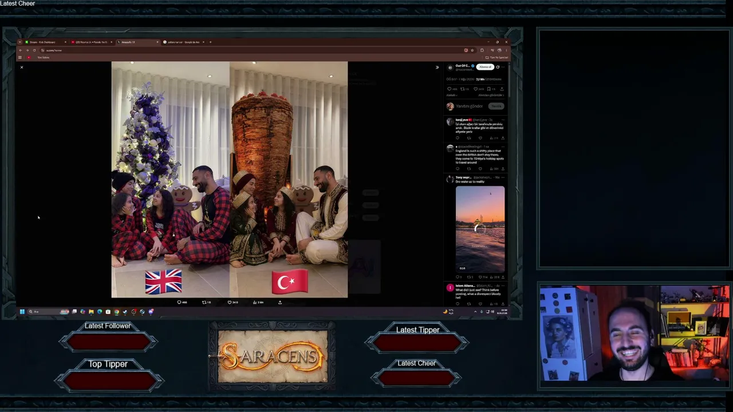Viewport: 733px width, 412px height.
Task: Switch to the YouTube tab
Action: point(92,42)
